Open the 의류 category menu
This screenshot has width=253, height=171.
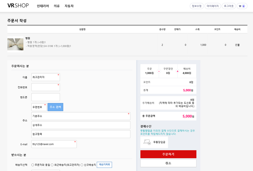(57, 6)
